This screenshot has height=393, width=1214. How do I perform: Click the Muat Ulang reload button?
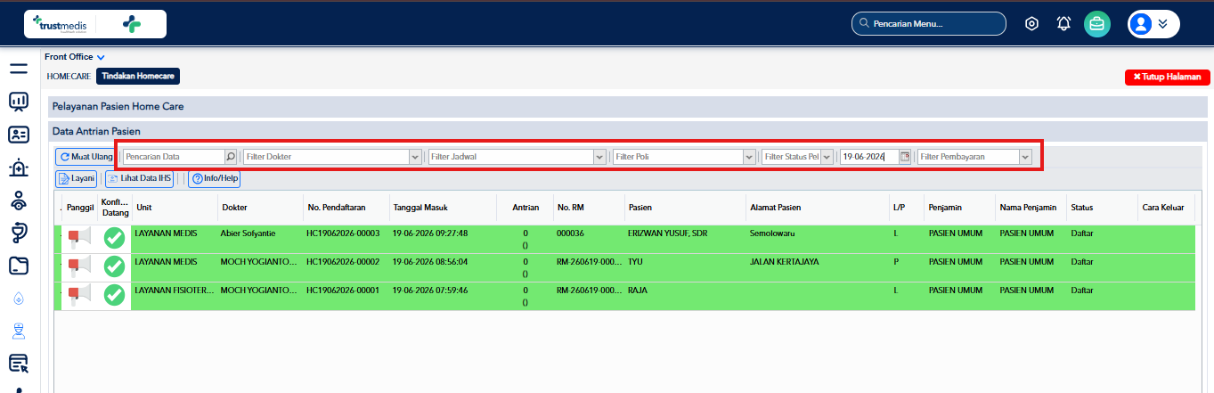pyautogui.click(x=86, y=157)
